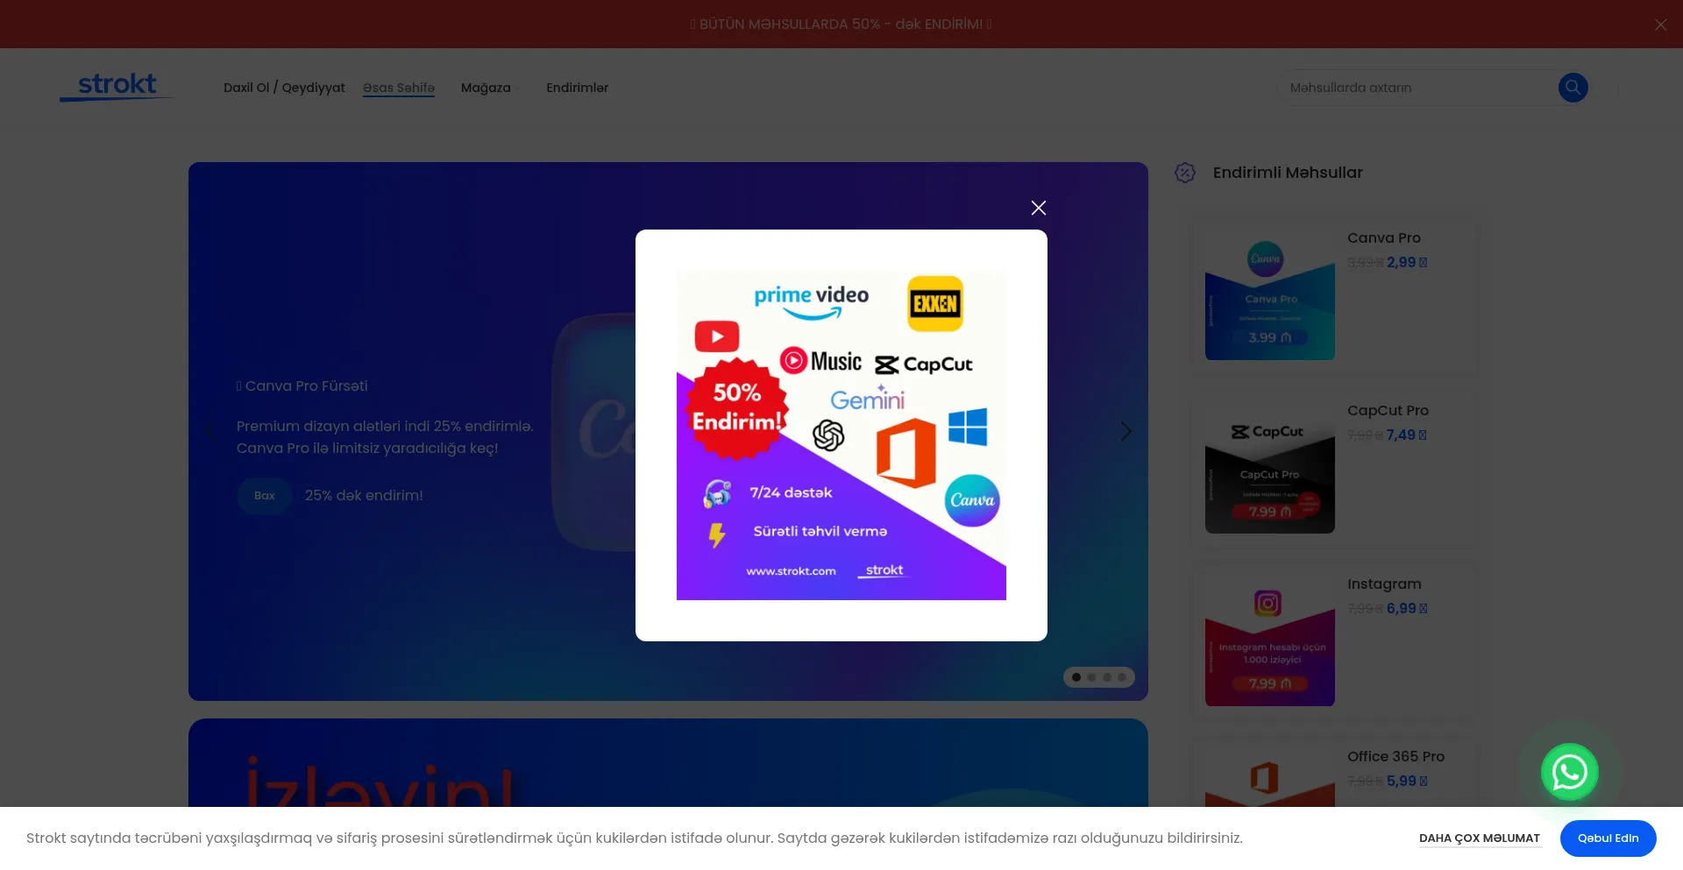Click the 6,99 Instagram price
The width and height of the screenshot is (1683, 870).
1406,609
